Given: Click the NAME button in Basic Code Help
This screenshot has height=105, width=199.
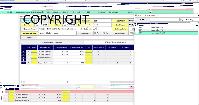Looking at the screenshot, I should (x=142, y=20).
